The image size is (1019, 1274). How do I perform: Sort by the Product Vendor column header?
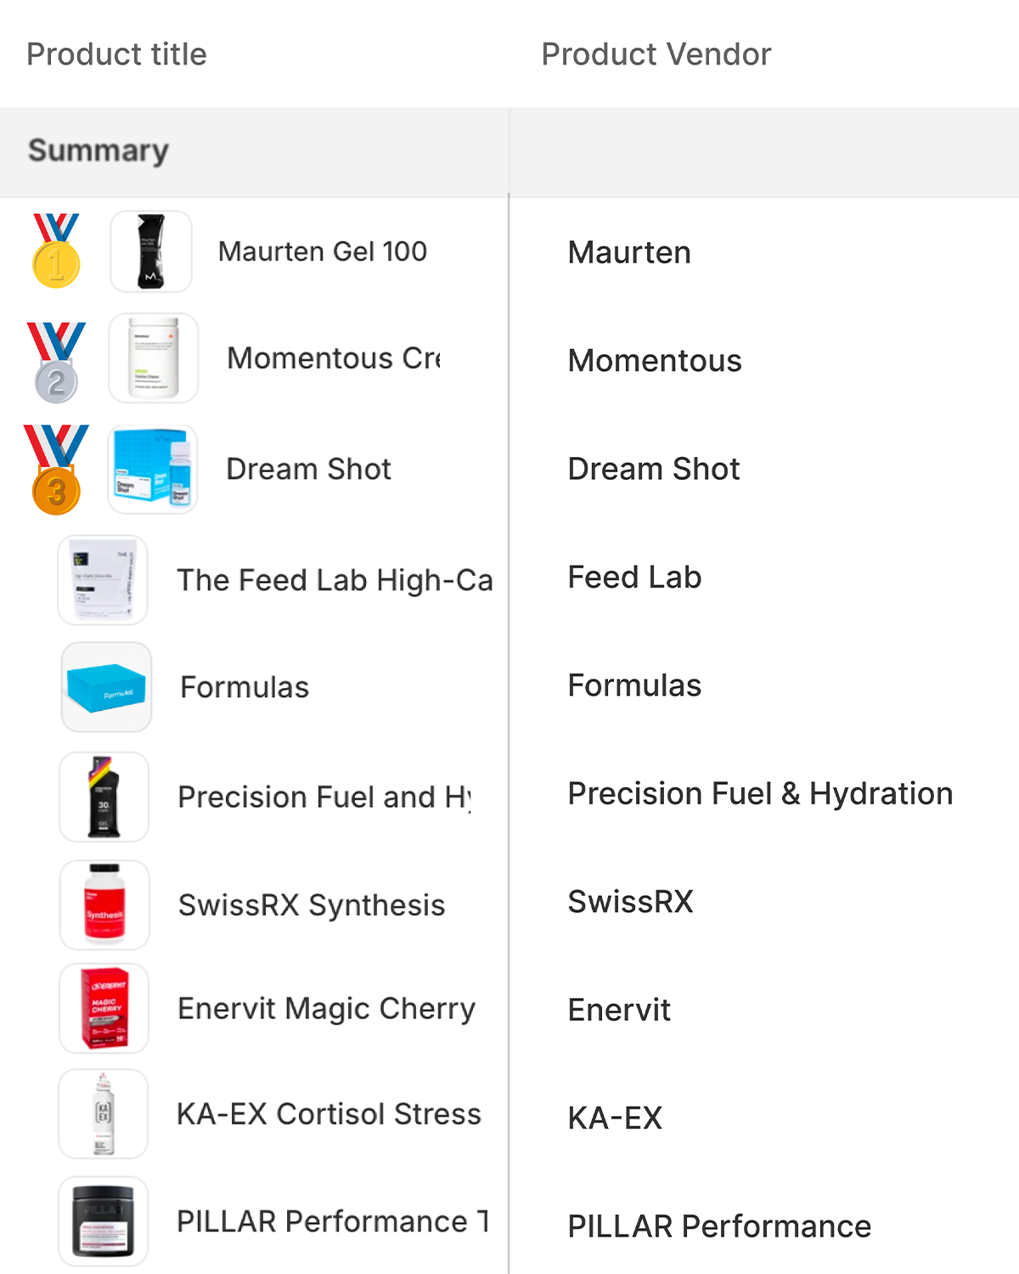[x=656, y=54]
